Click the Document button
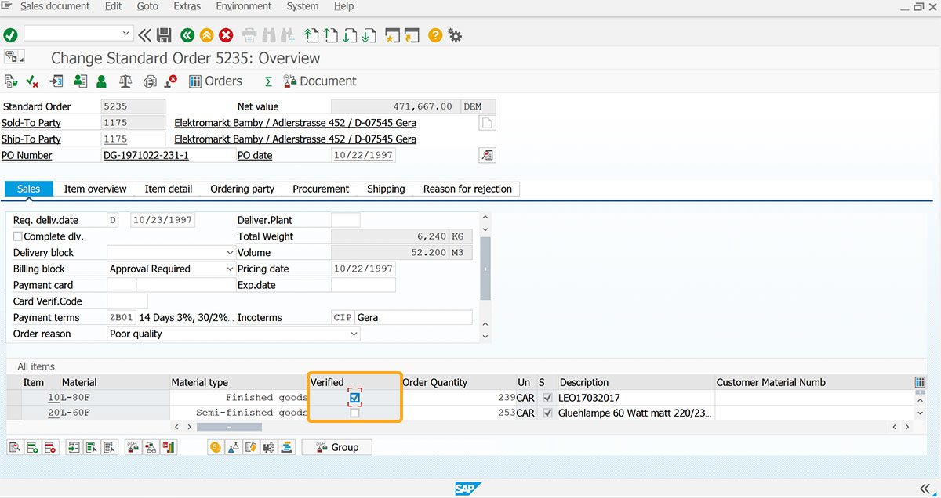This screenshot has width=941, height=498. click(319, 81)
